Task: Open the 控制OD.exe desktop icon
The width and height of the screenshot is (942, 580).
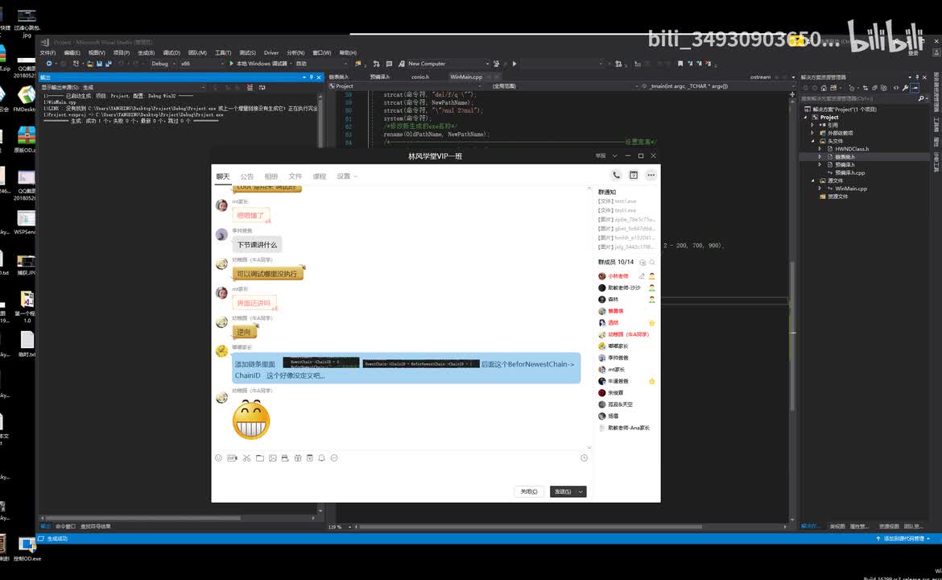Action: 27,548
